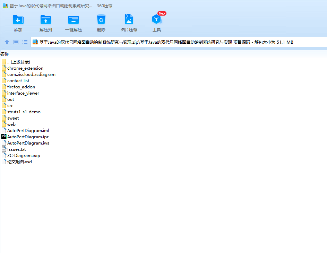
Task: Click the text file icon of Issues.txt
Action: pos(4,149)
